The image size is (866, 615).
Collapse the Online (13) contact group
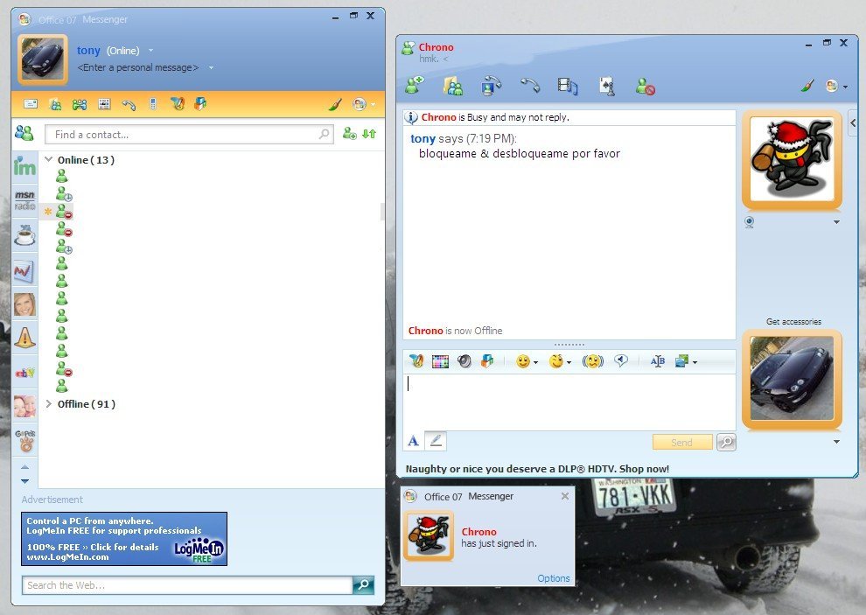pos(49,160)
